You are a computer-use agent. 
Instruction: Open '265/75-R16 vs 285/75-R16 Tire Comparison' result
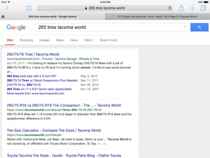pos(64,105)
